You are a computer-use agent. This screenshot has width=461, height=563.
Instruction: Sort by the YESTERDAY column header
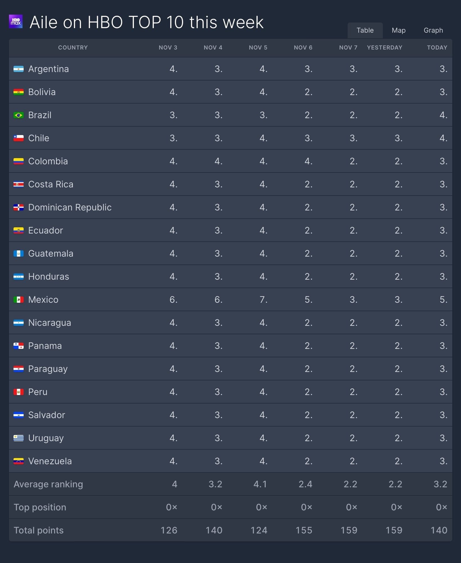[384, 48]
